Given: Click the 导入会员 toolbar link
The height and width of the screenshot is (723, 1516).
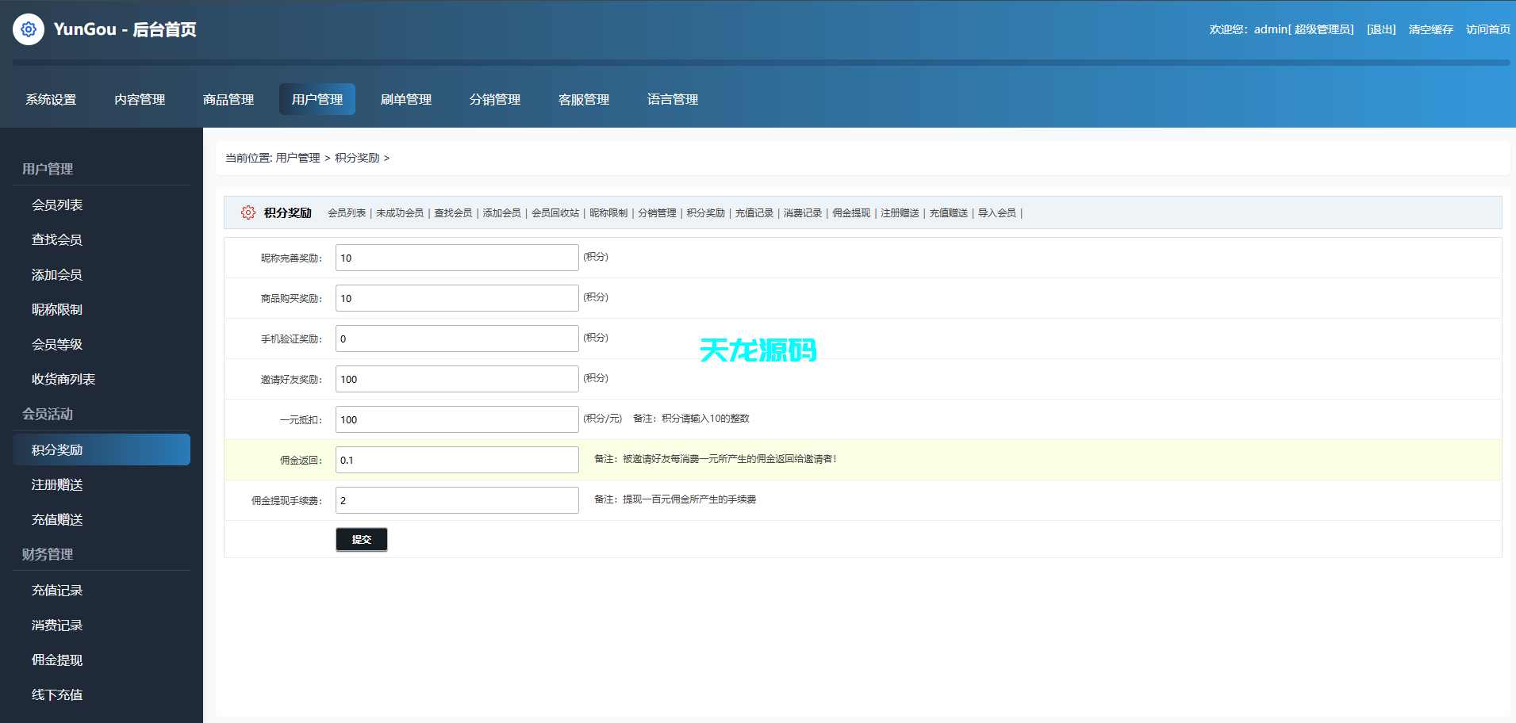Looking at the screenshot, I should 996,212.
